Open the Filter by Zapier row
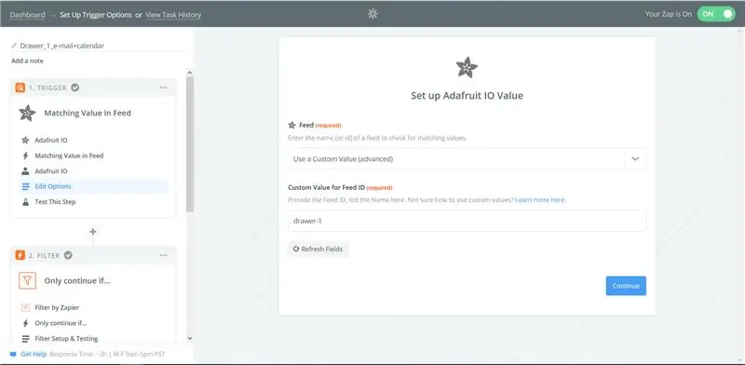745x365 pixels. 94,307
